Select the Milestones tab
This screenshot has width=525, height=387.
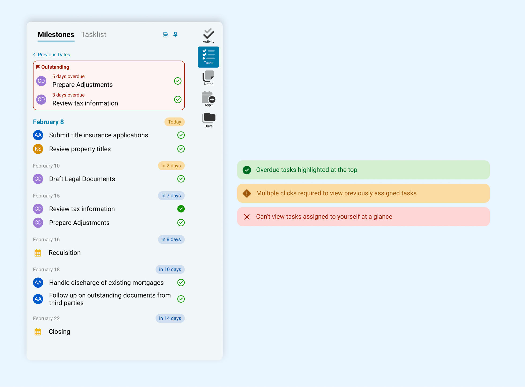coord(56,35)
